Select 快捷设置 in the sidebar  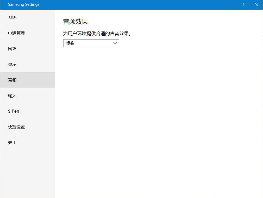click(x=16, y=127)
